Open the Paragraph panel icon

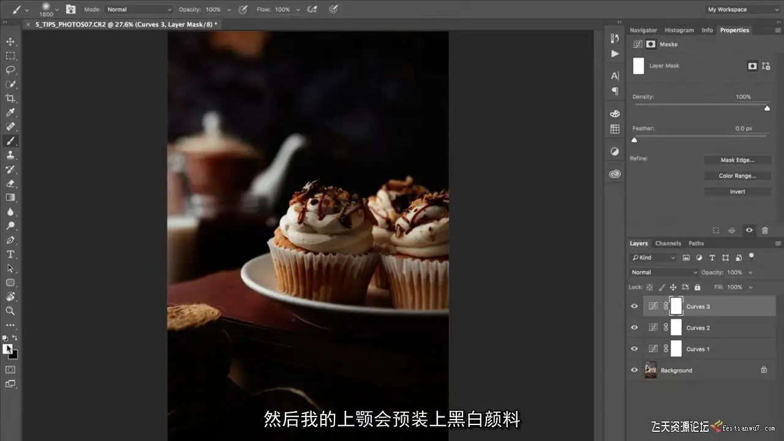point(615,91)
